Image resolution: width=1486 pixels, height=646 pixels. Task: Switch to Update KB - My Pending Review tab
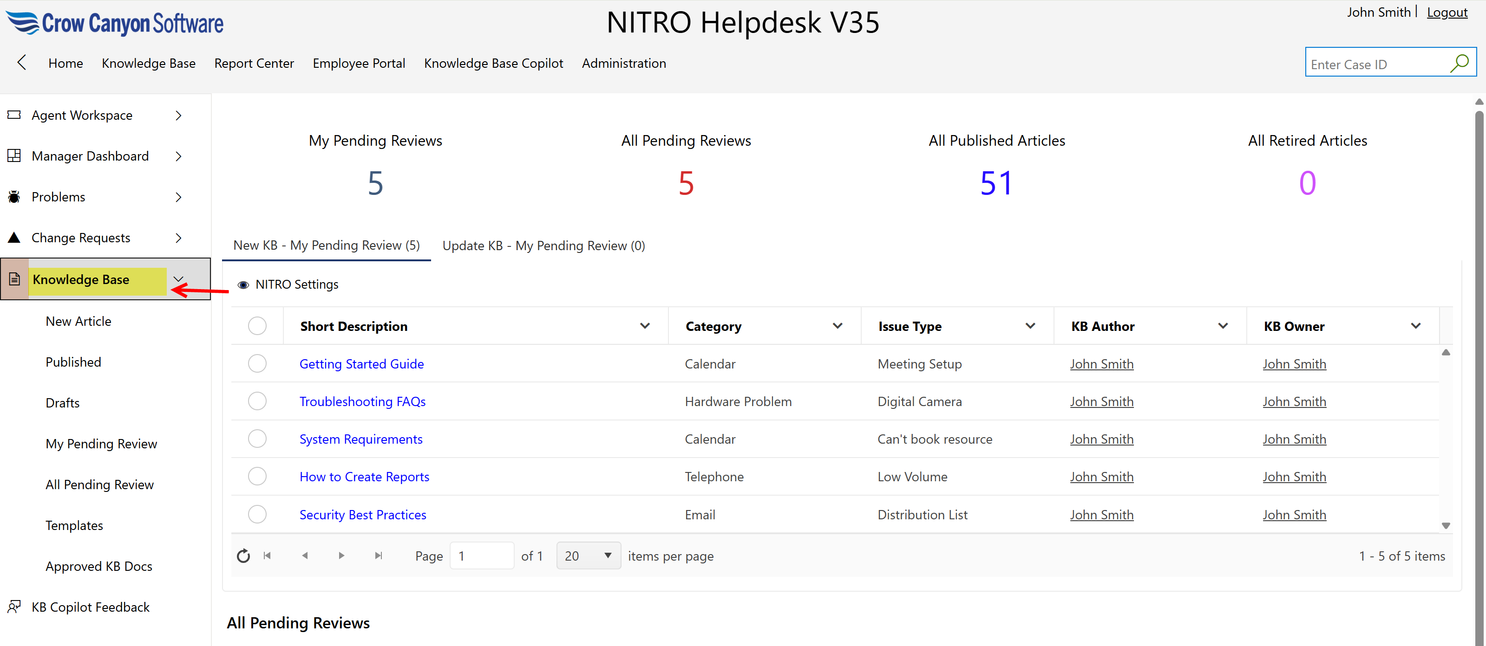pos(543,245)
